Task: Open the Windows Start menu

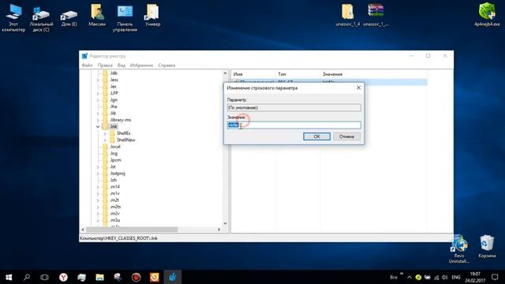Action: [9, 277]
